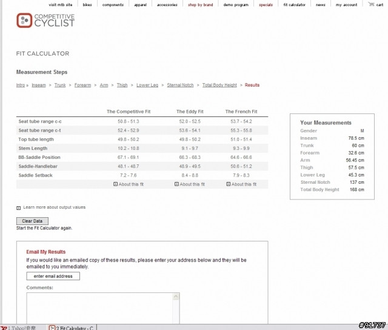
Task: Select The French Fit column header
Action: 241,112
